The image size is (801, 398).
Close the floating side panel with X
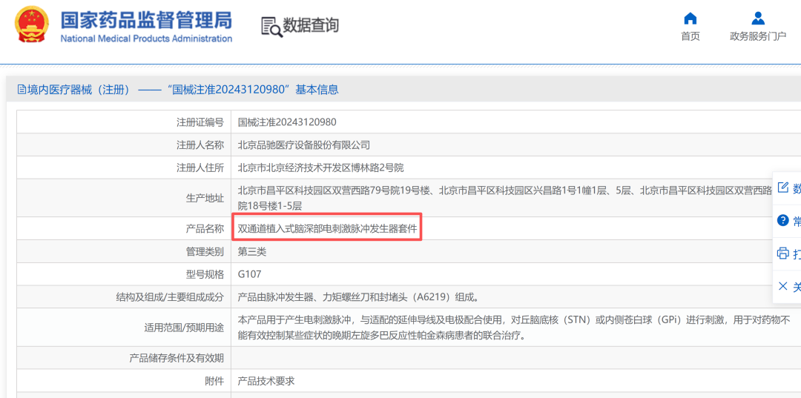[782, 286]
